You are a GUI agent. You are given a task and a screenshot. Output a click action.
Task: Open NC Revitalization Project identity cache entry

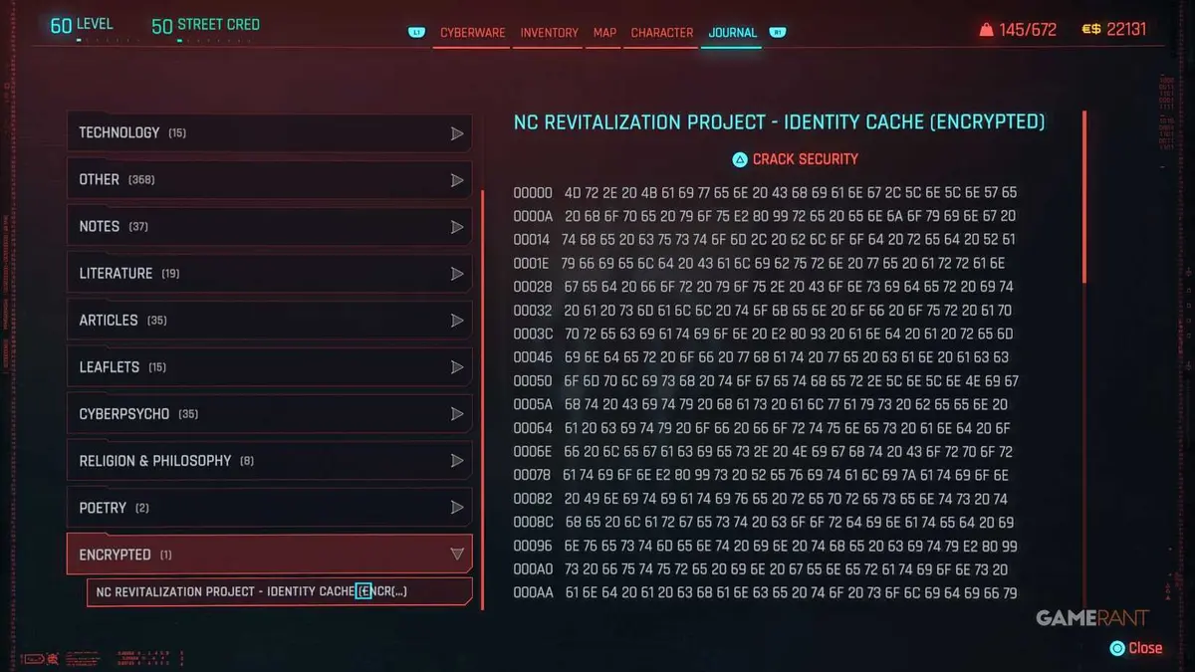pyautogui.click(x=279, y=591)
